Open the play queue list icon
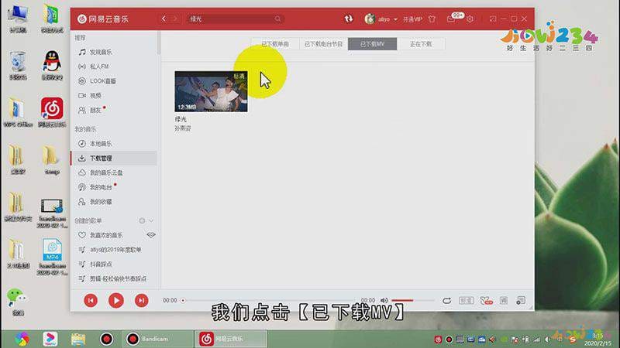 (x=521, y=301)
